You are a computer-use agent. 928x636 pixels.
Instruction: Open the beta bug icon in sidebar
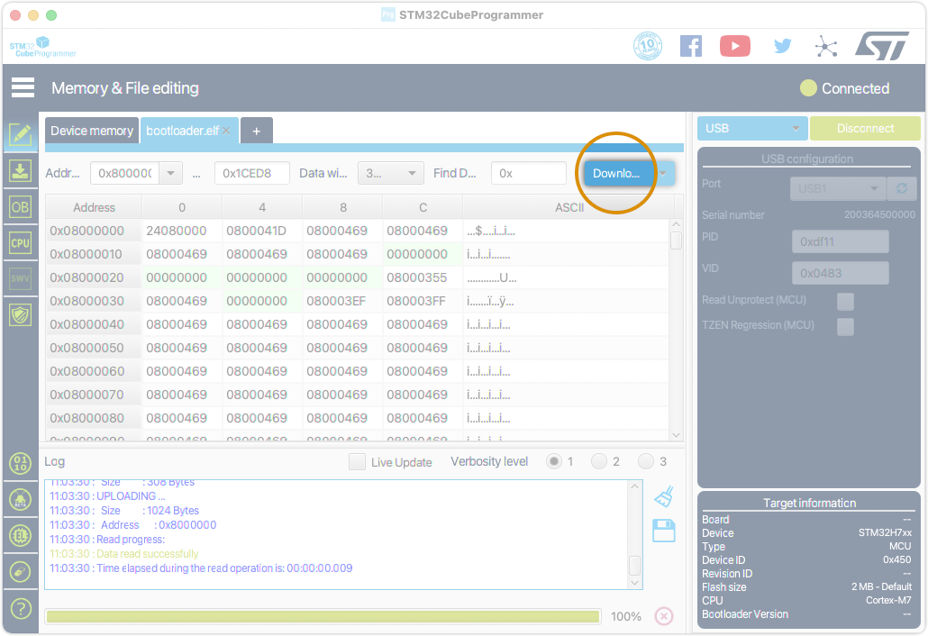coord(21,500)
